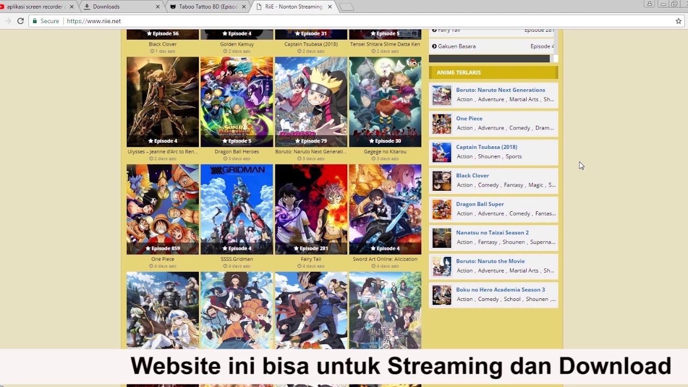Image resolution: width=688 pixels, height=387 pixels.
Task: Click the Fantasy genre under Nanatsu no Taizai
Action: coord(488,242)
